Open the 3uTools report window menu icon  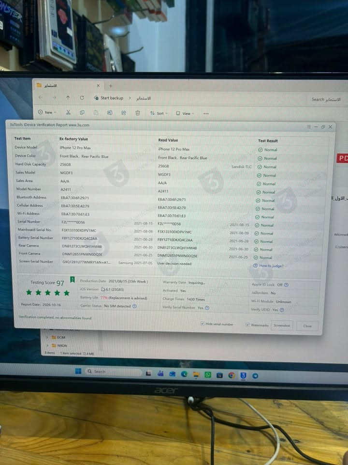pyautogui.click(x=309, y=126)
